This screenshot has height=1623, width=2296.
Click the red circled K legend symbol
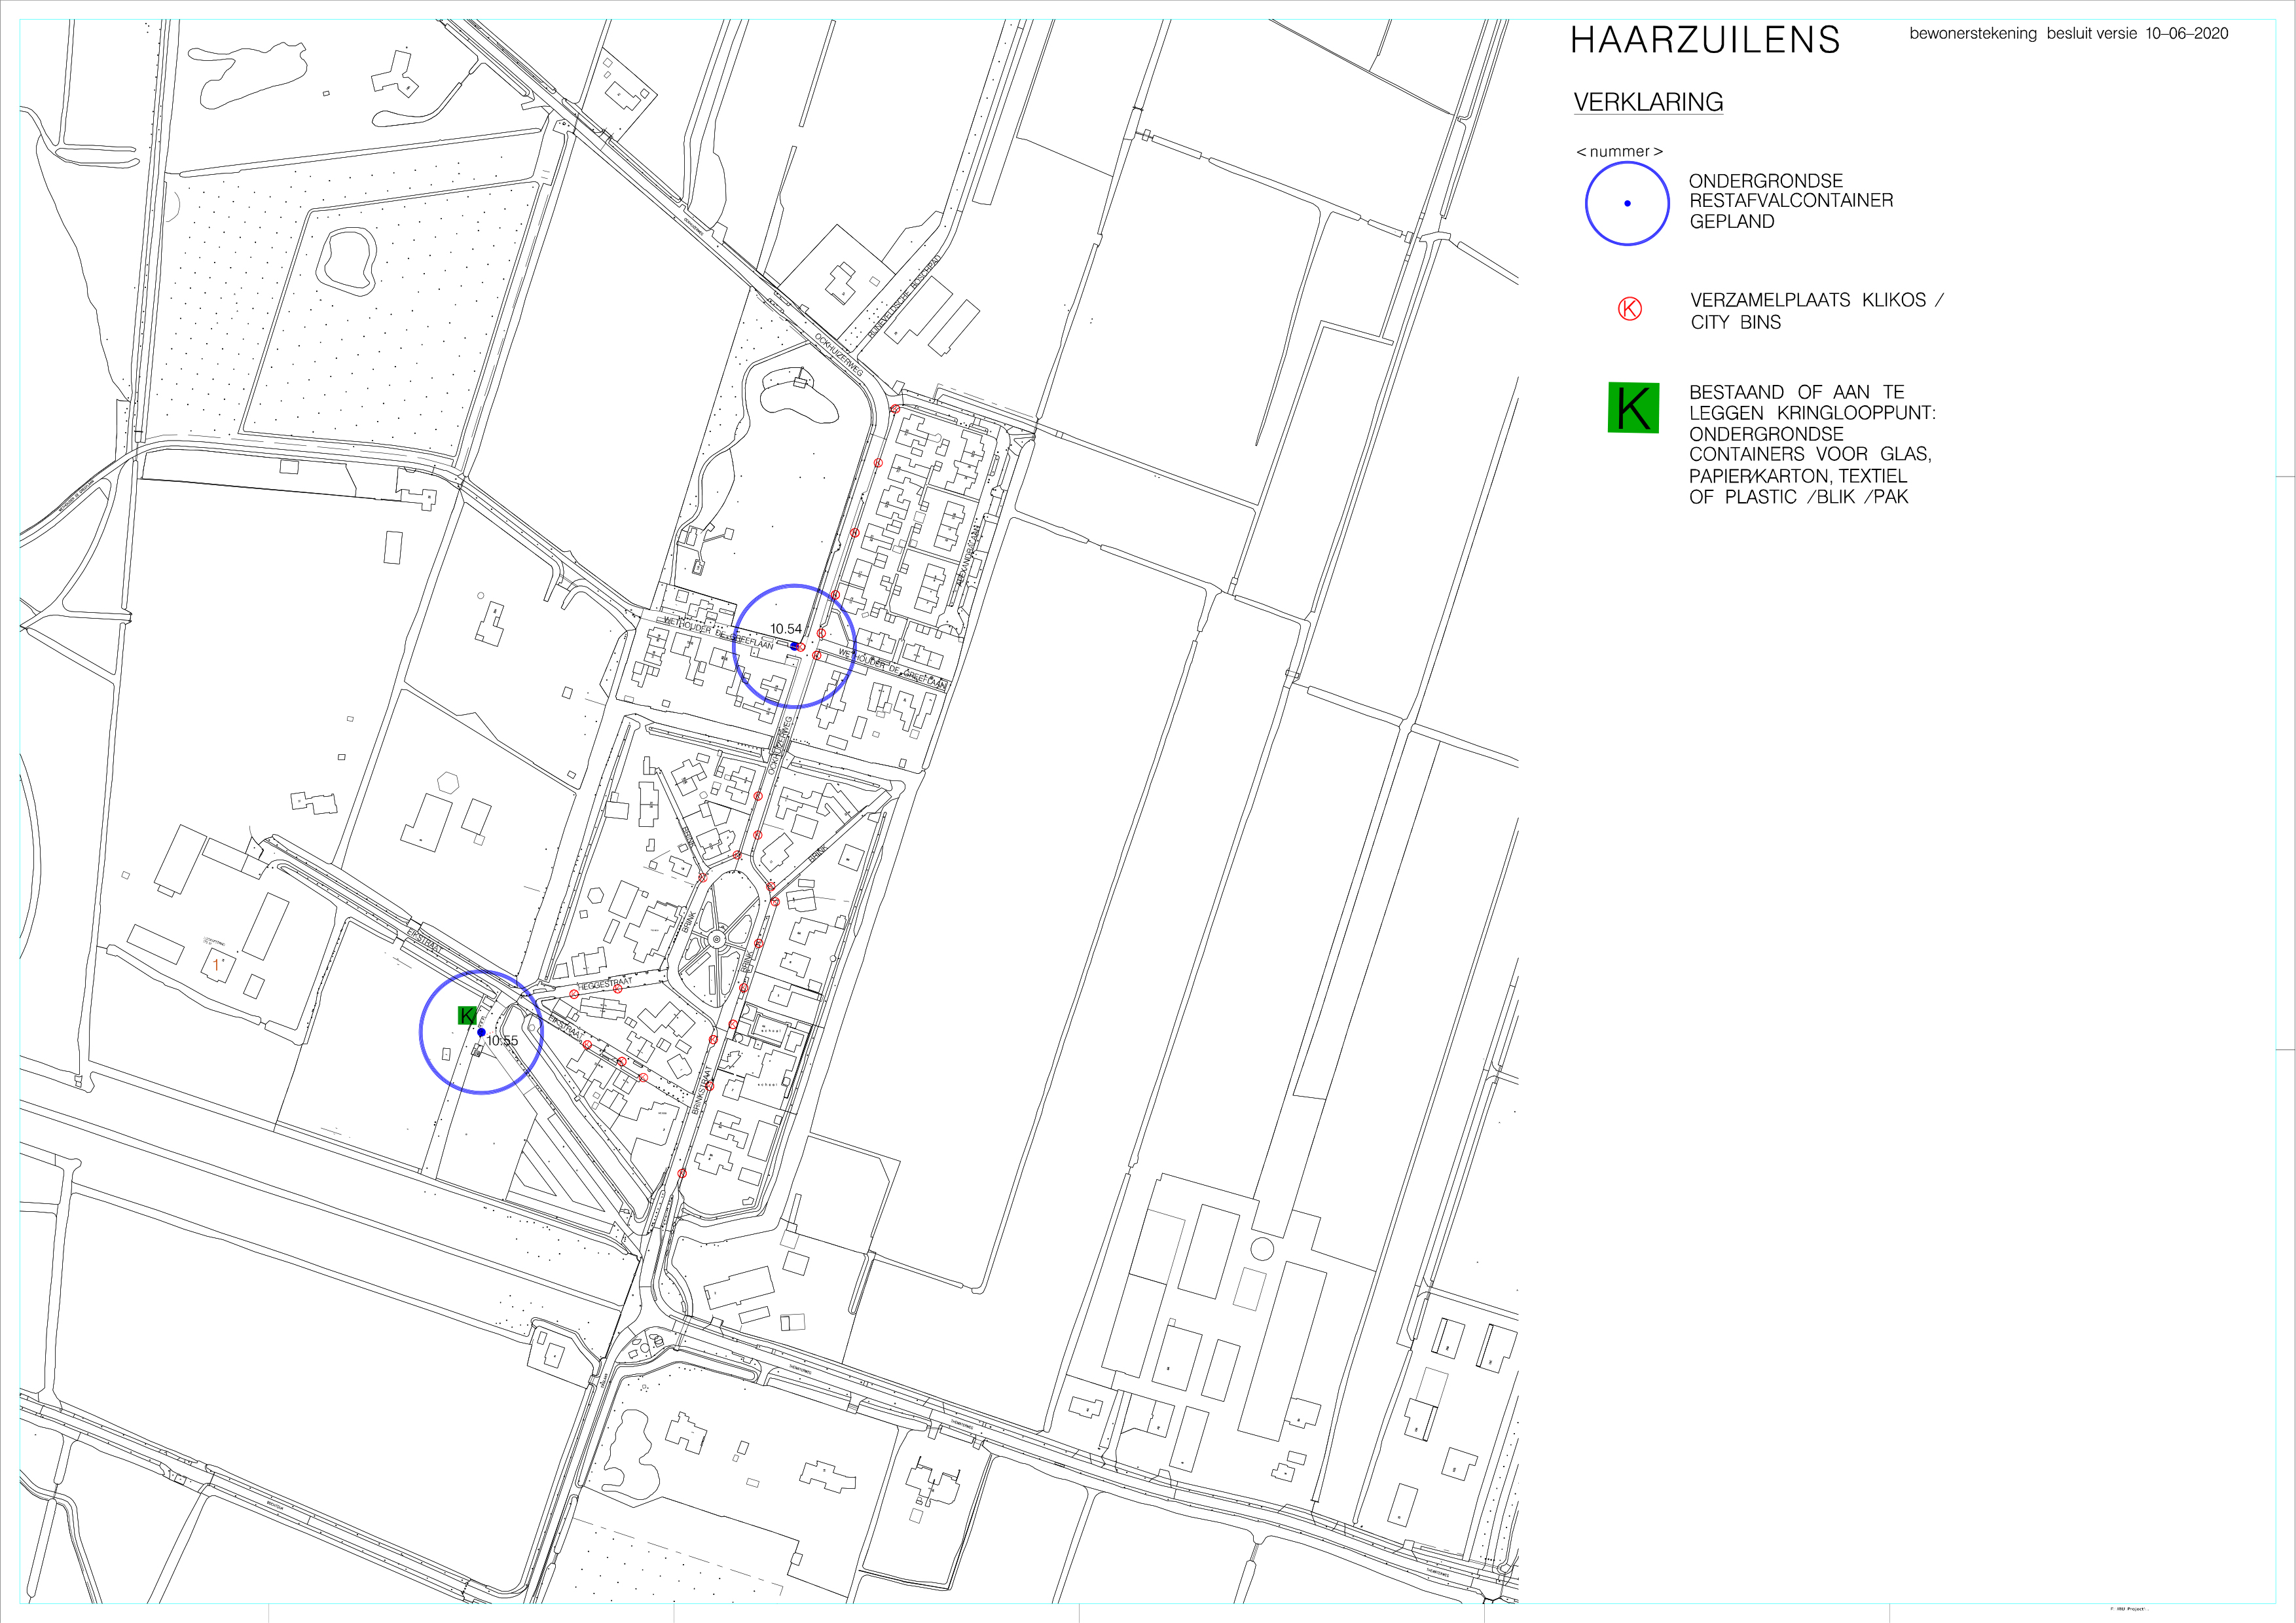1629,309
